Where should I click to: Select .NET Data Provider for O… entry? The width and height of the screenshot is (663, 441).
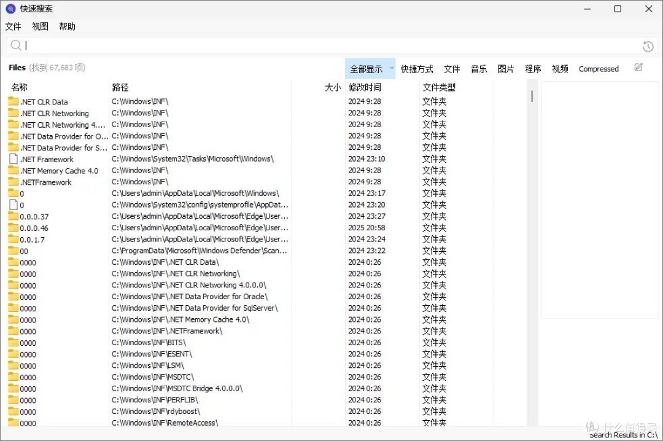(x=64, y=136)
